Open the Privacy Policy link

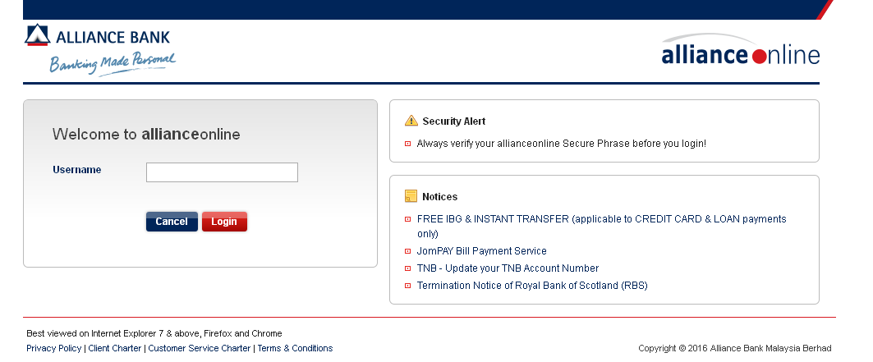54,348
